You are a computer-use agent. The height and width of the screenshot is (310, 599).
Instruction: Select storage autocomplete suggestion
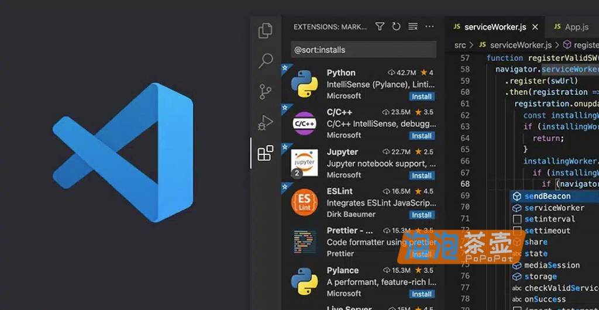click(x=555, y=277)
